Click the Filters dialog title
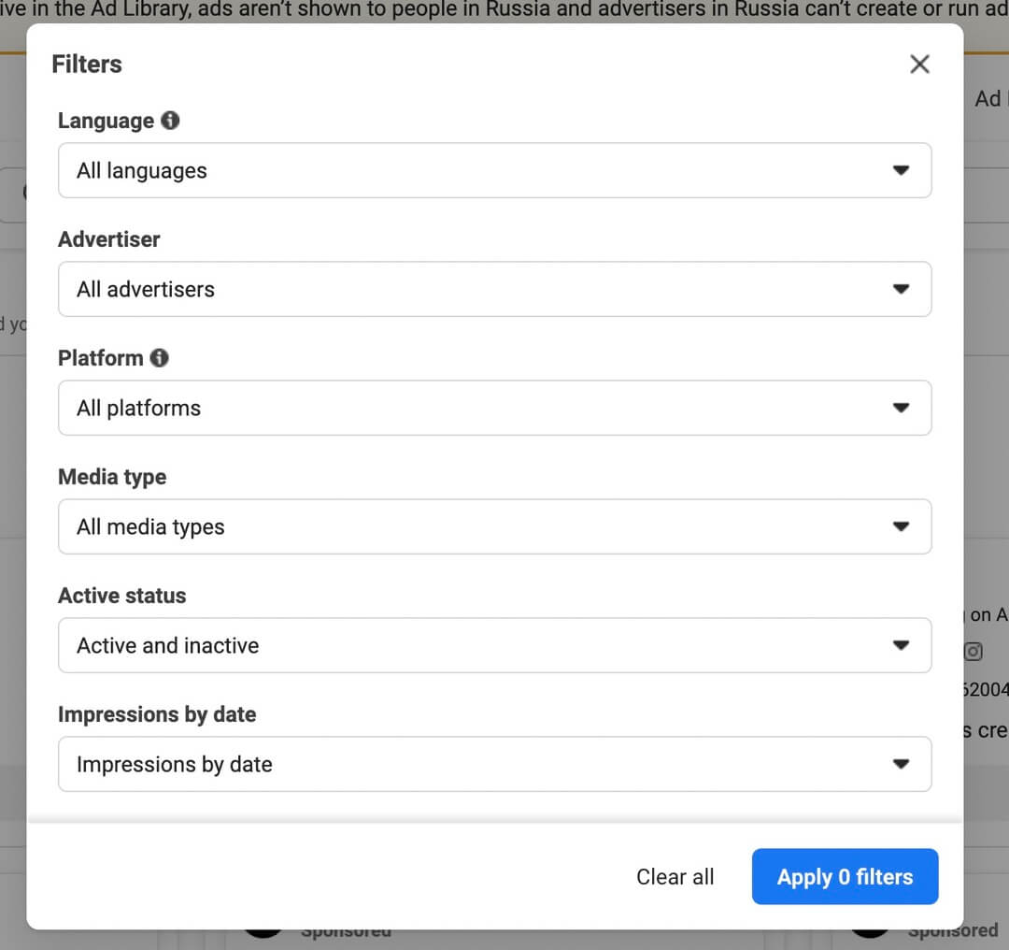The width and height of the screenshot is (1009, 950). click(86, 64)
